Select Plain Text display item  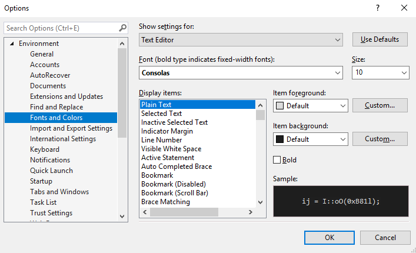tap(197, 105)
